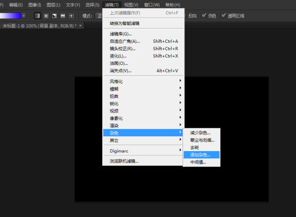Image resolution: width=296 pixels, height=217 pixels.
Task: Close the 未标题-1 document tab
Action: coord(80,25)
